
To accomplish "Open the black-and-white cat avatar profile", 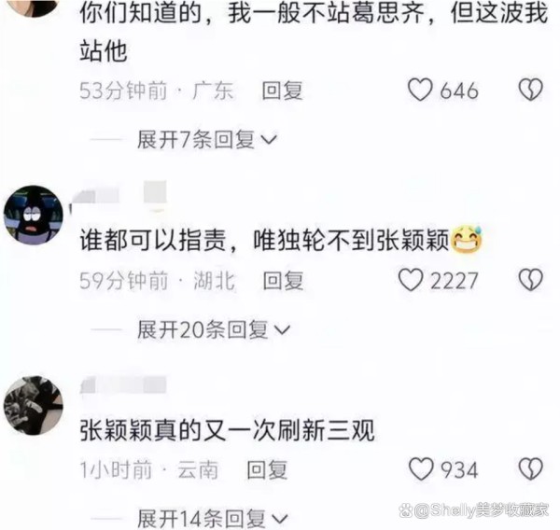I will [34, 406].
